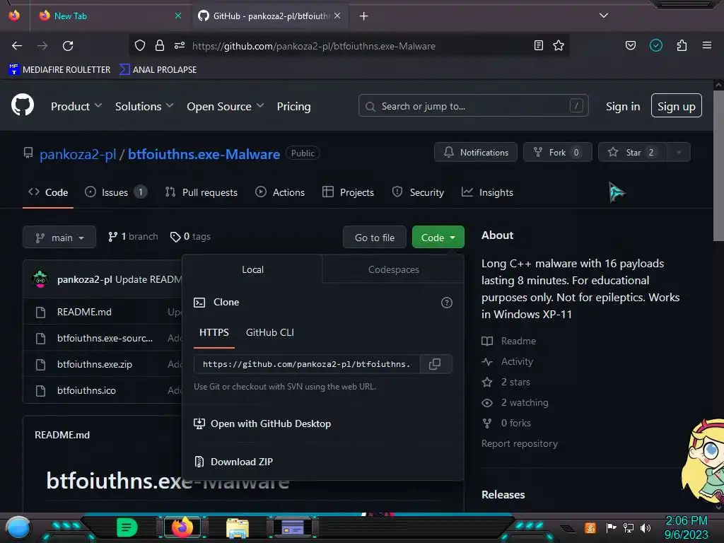Screen dimensions: 724x543
Task: Click the padlock site security icon
Action: (160, 45)
